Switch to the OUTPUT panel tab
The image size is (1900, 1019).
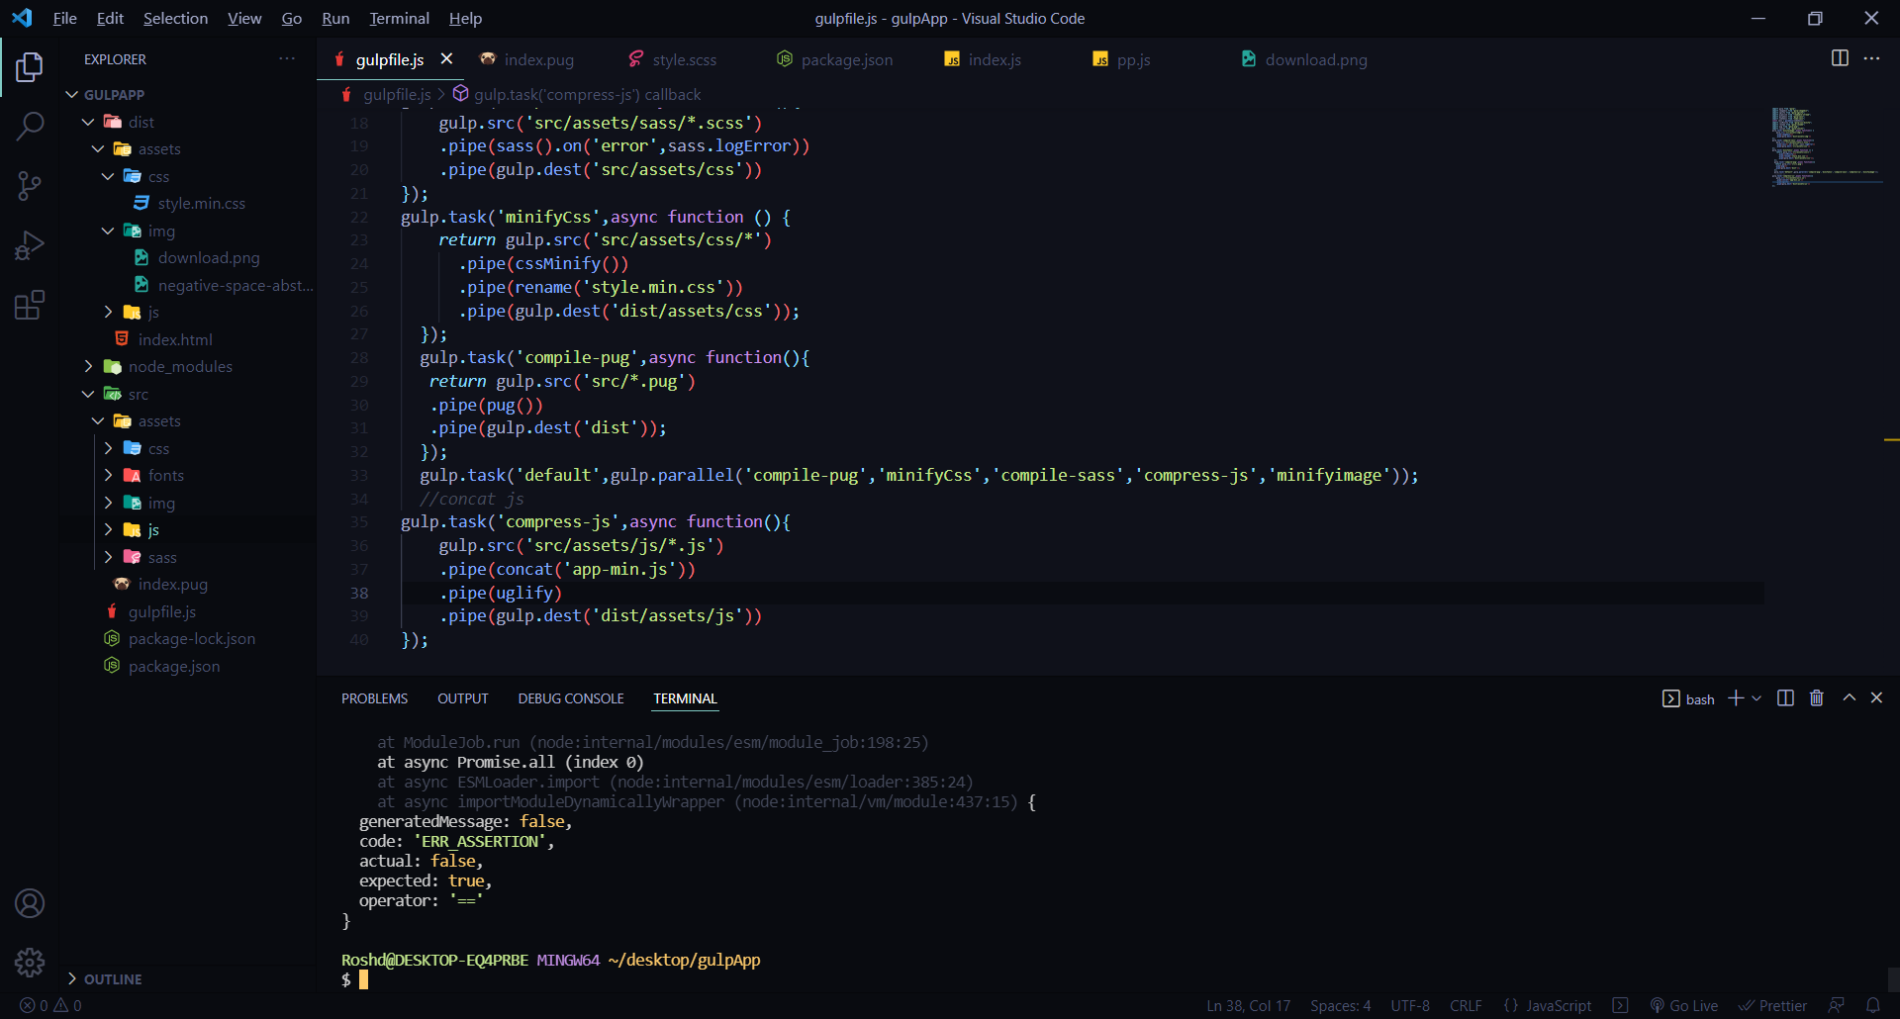pyautogui.click(x=463, y=698)
